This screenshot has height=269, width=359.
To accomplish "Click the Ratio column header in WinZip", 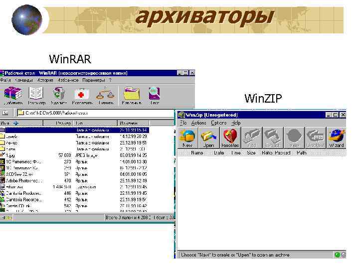I will tap(267, 153).
